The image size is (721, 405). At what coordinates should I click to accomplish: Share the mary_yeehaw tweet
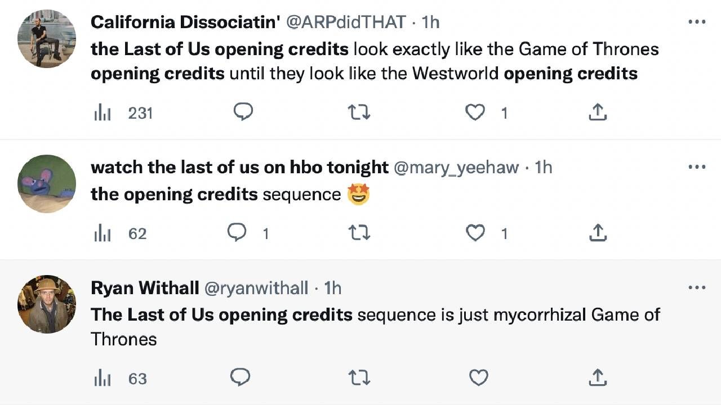(597, 232)
